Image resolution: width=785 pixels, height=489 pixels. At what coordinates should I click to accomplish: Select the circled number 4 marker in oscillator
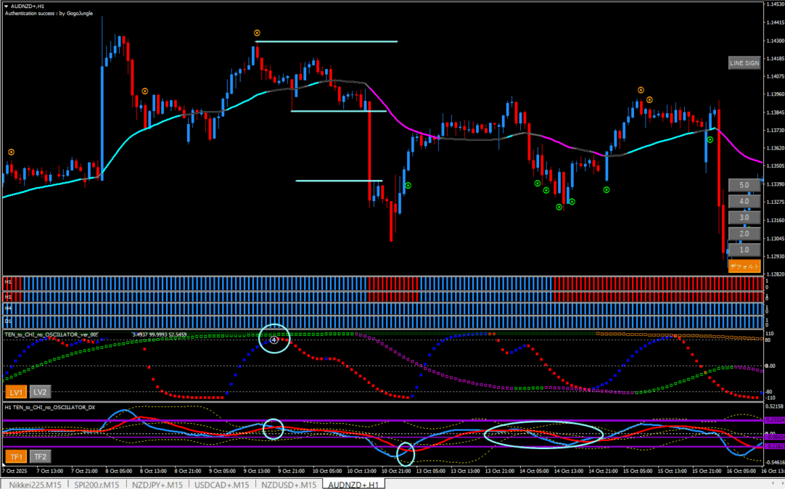pyautogui.click(x=274, y=340)
